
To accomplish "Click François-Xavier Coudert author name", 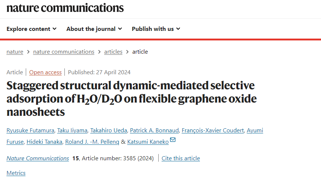I will coord(213,130).
